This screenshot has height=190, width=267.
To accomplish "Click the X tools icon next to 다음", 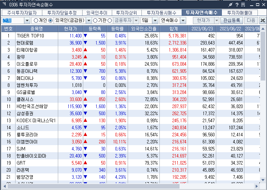I will pos(262,20).
